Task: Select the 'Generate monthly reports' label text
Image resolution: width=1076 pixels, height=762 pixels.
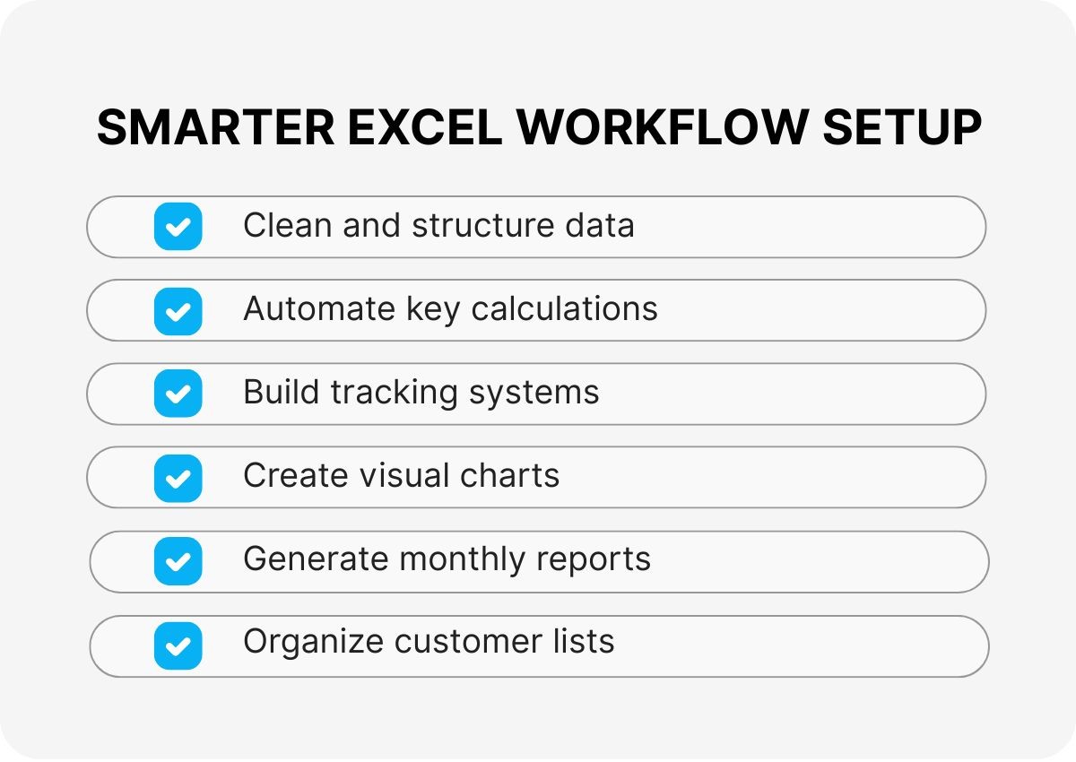Action: click(447, 559)
